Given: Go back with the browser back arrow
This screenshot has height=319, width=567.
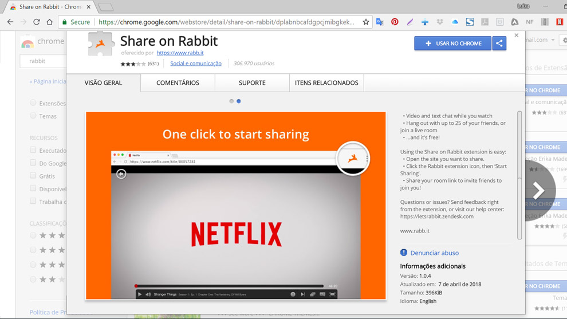Looking at the screenshot, I should [10, 22].
